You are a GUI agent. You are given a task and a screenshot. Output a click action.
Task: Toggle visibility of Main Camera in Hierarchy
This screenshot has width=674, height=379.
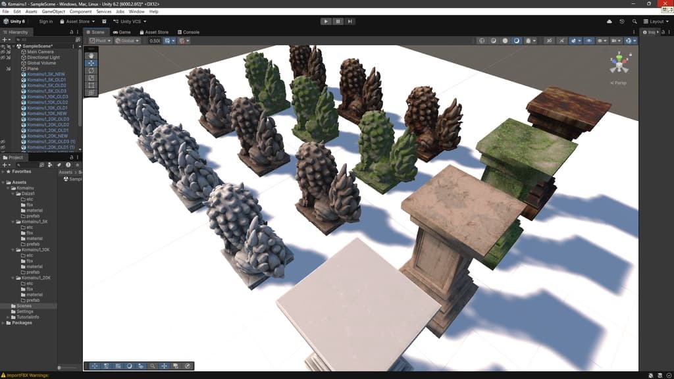pyautogui.click(x=3, y=52)
